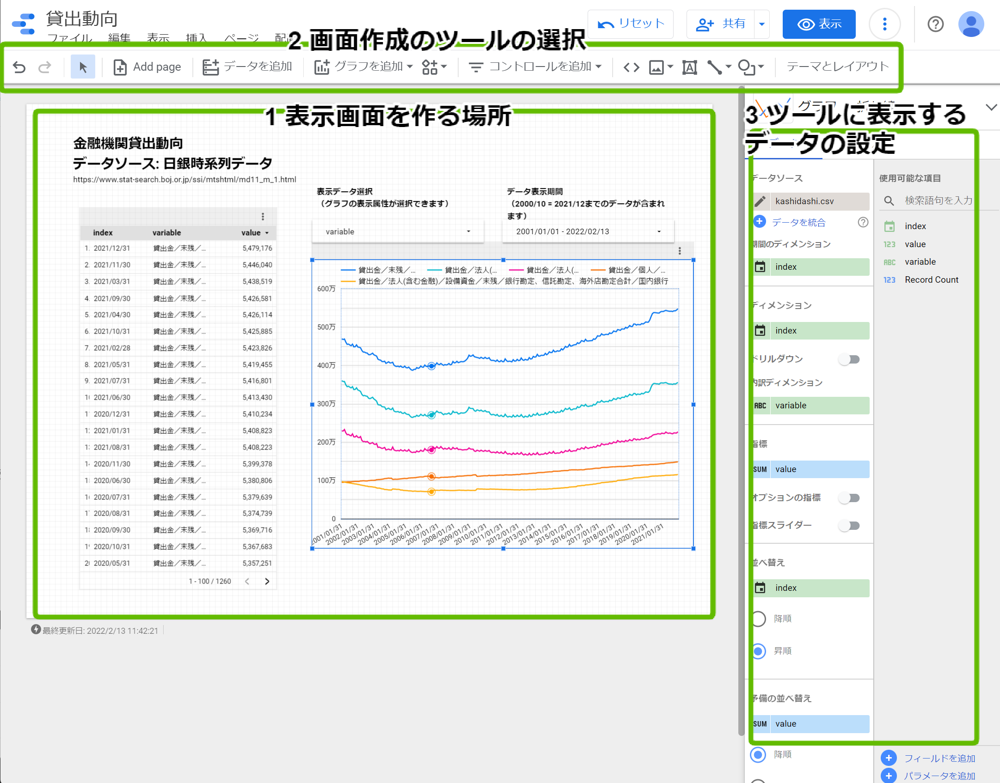Select 昇順 radio under 並べ替え
The width and height of the screenshot is (1000, 783).
coord(758,651)
